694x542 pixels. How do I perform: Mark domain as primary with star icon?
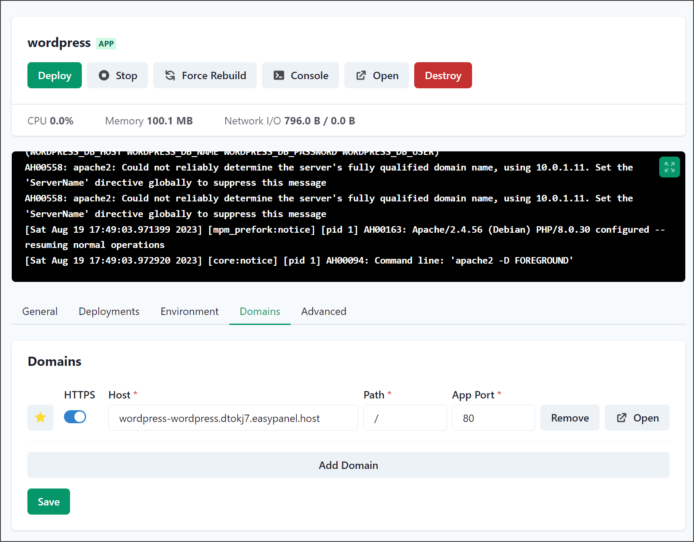tap(40, 418)
